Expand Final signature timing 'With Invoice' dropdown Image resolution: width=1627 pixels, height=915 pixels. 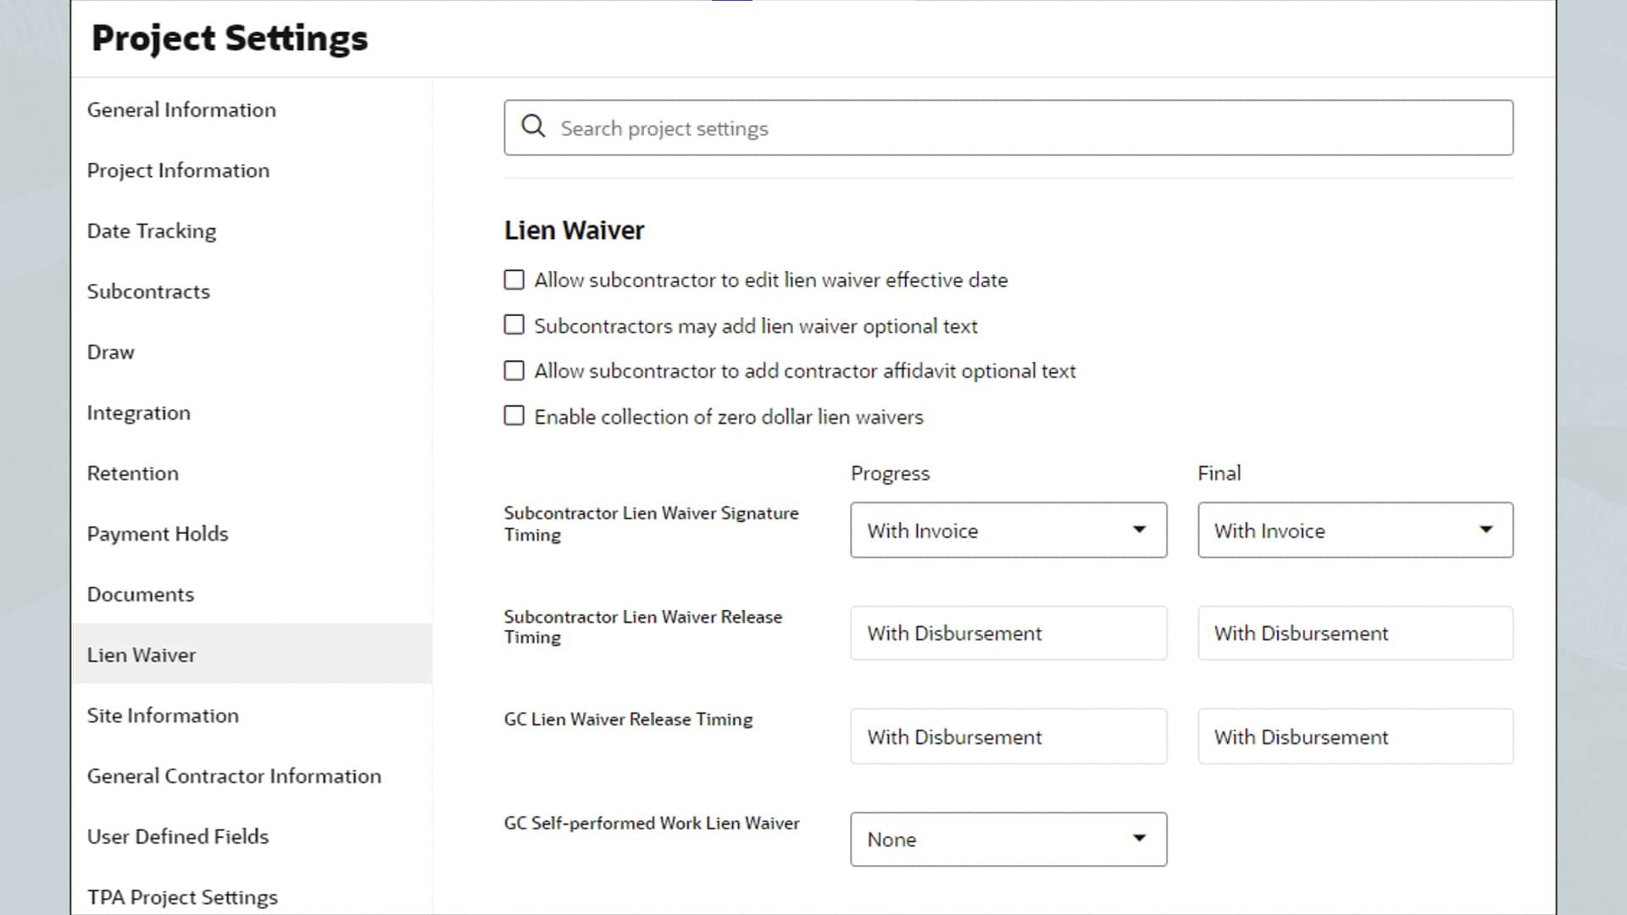[1354, 530]
